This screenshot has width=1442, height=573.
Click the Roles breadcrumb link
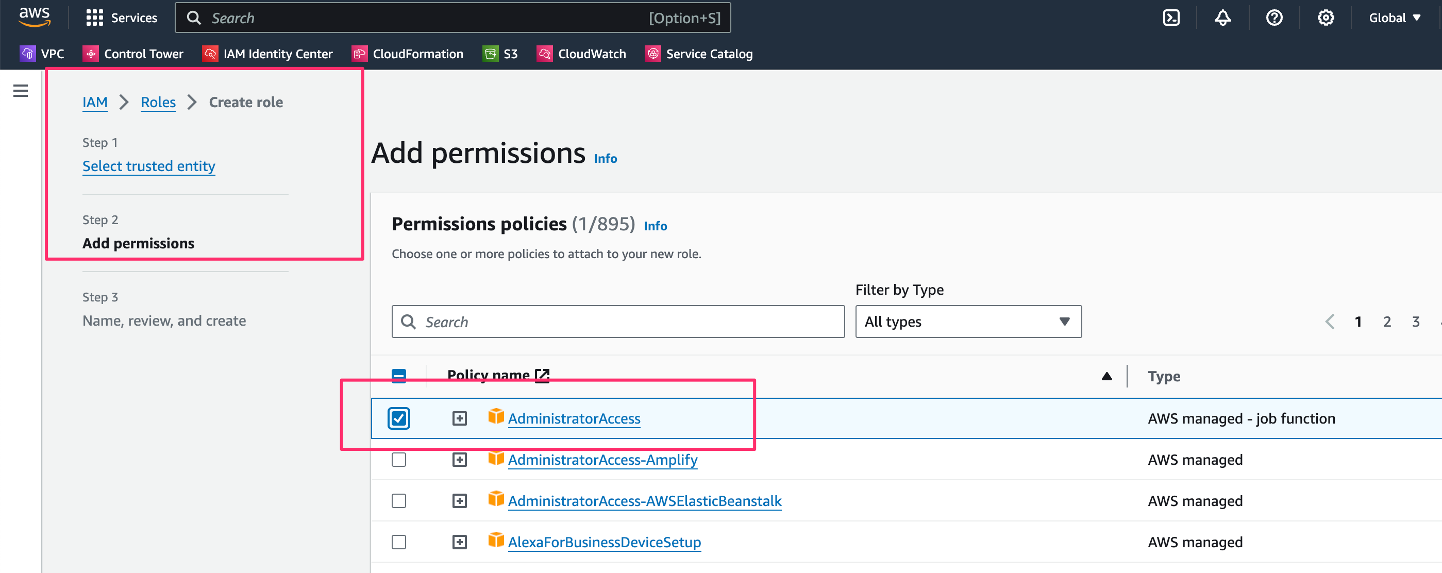pos(158,103)
